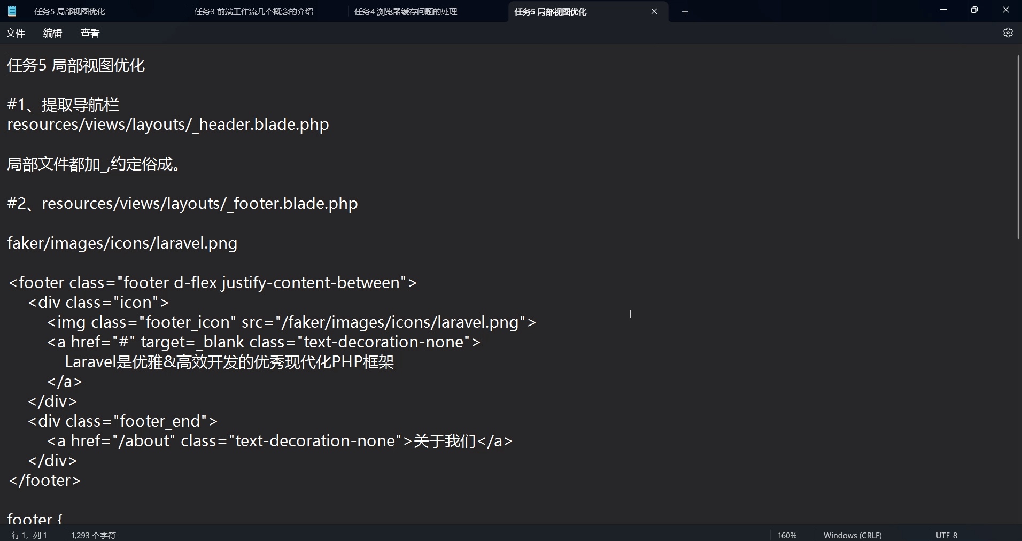Click the 1,293 个字符 character count
The width and height of the screenshot is (1022, 541).
point(93,535)
